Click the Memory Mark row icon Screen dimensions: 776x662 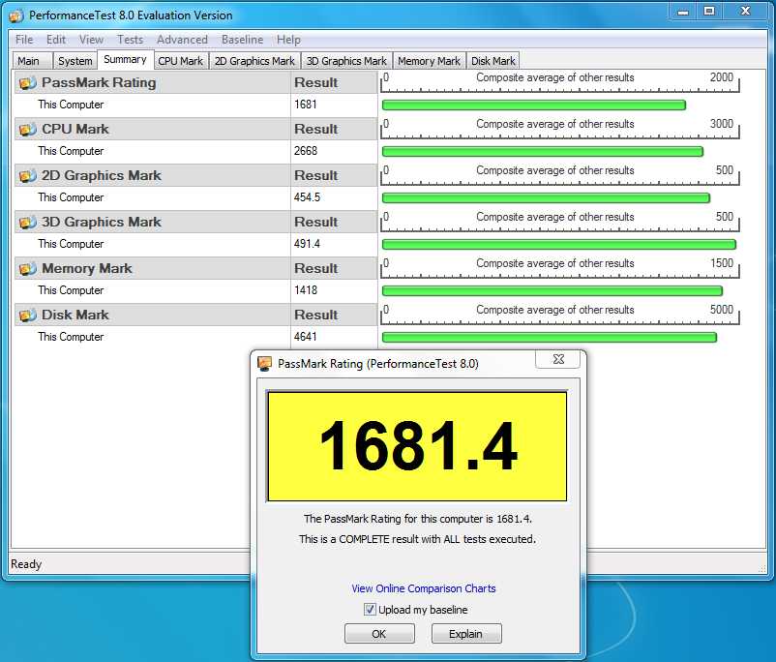[27, 269]
